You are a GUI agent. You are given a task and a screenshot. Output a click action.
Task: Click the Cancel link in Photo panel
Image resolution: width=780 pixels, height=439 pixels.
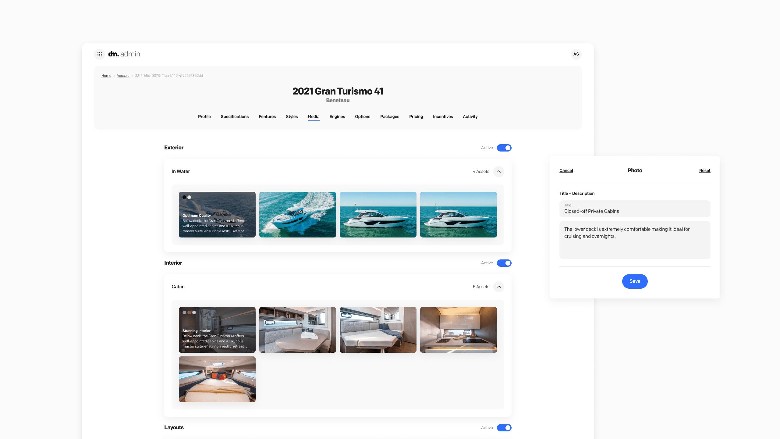pyautogui.click(x=566, y=170)
